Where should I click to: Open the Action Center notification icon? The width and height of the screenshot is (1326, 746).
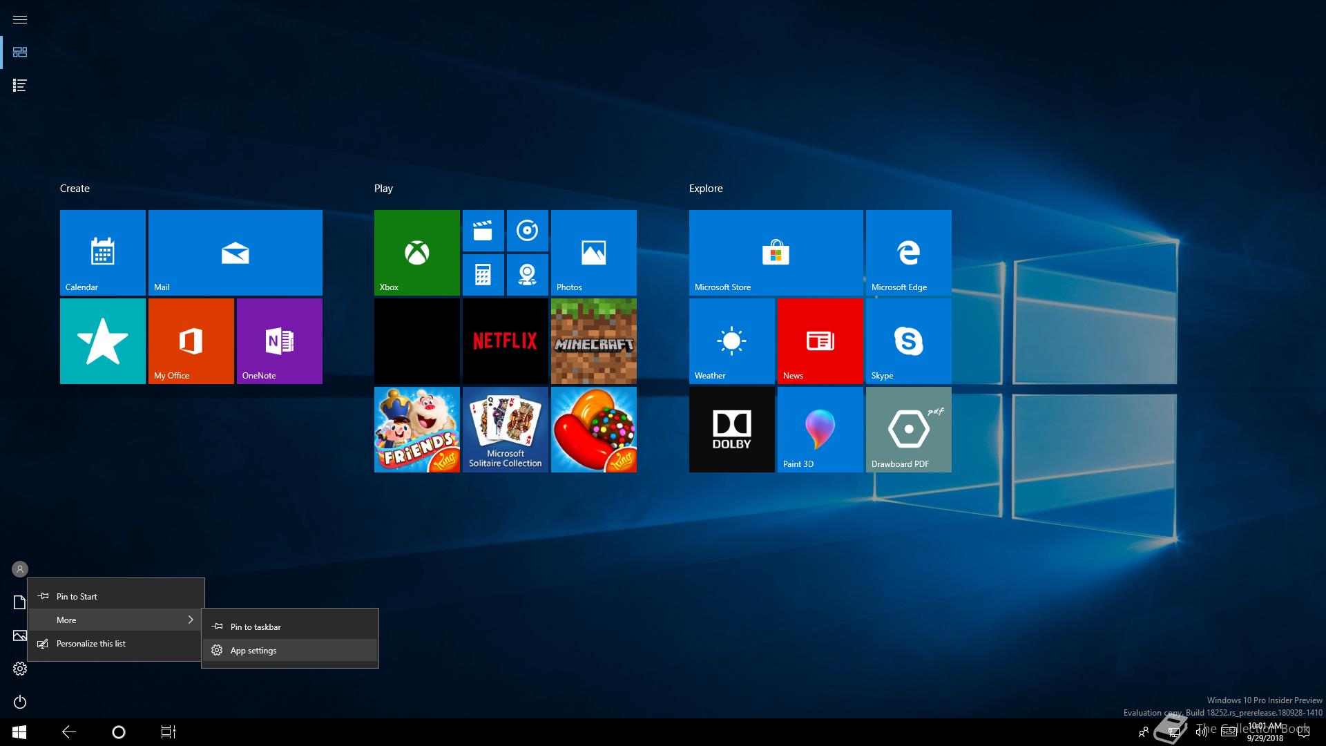pos(1304,732)
